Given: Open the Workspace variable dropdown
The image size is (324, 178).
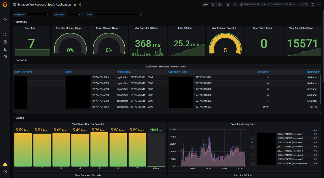Looking at the screenshot, I should coord(38,15).
